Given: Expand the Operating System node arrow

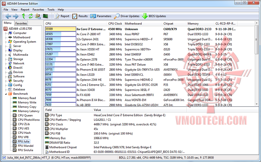Looking at the screenshot, I should 6,42.
